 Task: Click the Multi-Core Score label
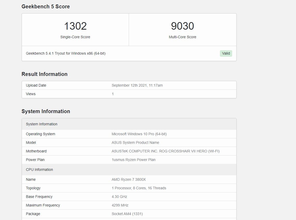182,37
